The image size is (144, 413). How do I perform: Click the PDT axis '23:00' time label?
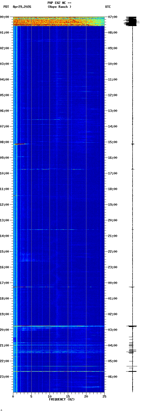click(4, 377)
